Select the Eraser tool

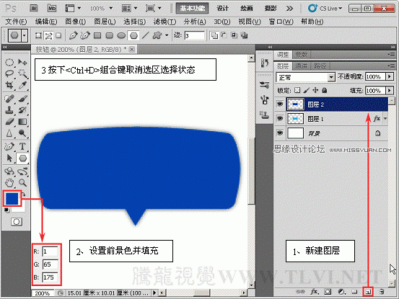pos(9,122)
